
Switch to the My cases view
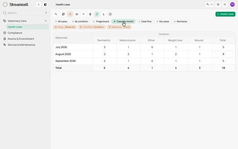click(x=163, y=22)
